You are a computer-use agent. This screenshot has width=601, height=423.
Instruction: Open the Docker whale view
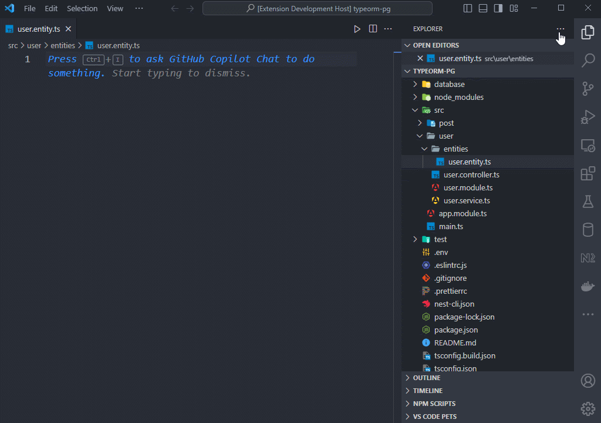coord(588,286)
